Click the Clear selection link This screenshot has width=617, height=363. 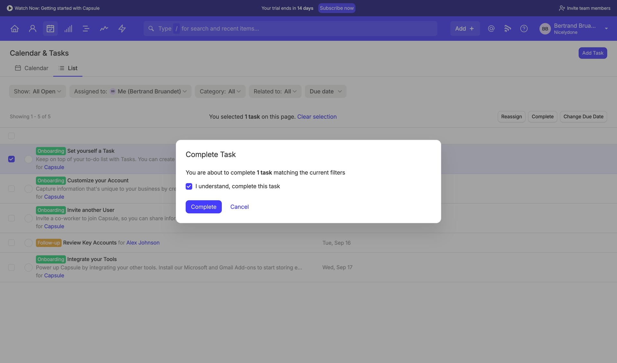[x=317, y=117]
